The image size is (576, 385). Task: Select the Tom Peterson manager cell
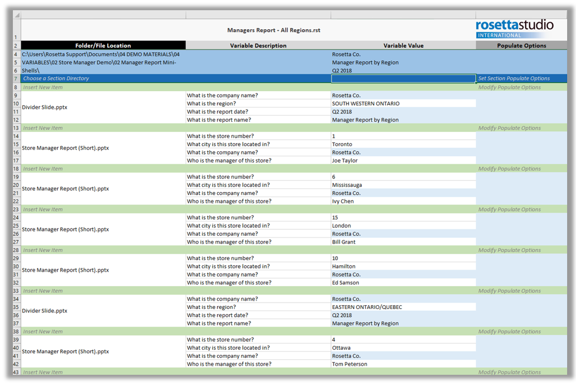403,364
